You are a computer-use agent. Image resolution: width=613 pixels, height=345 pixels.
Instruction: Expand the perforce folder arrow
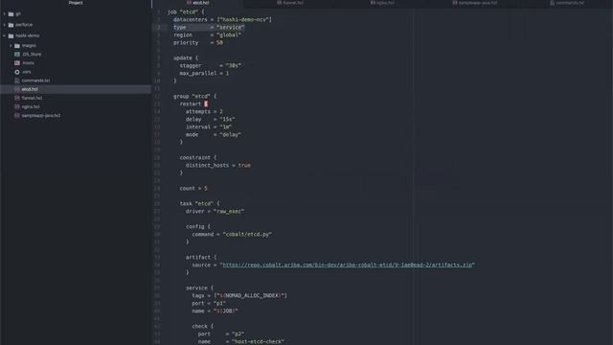click(x=4, y=25)
